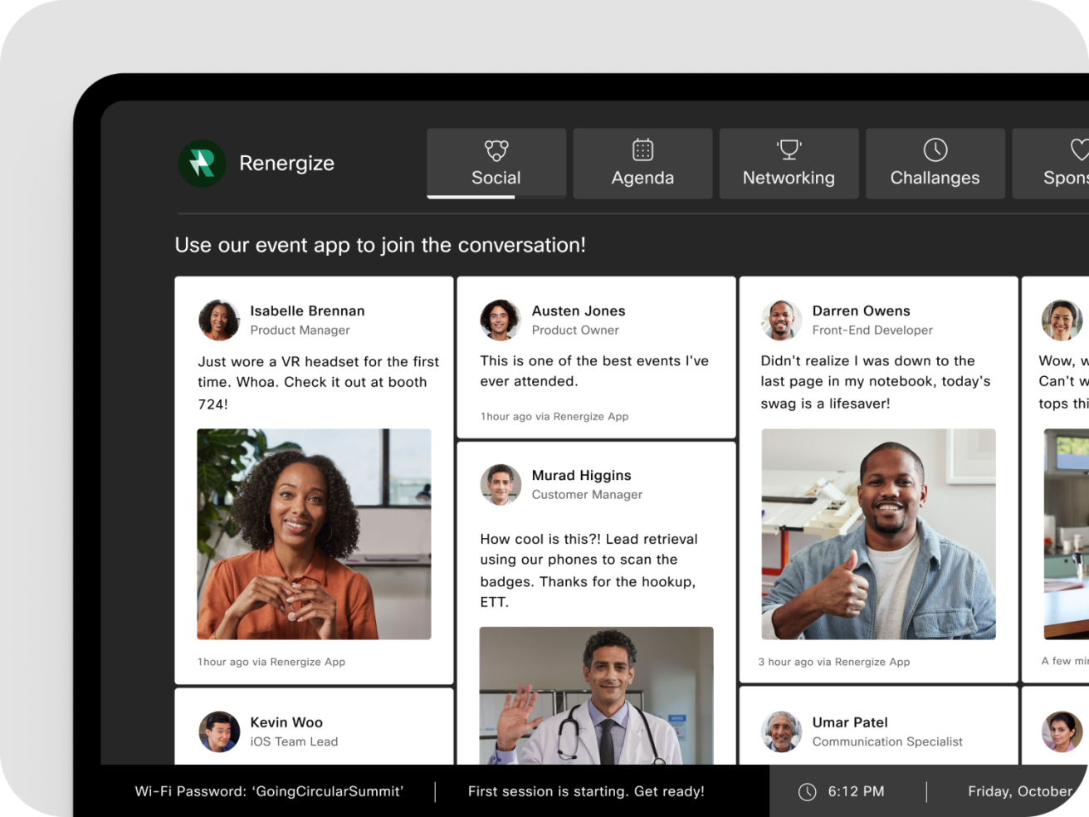Open the Networking tab
The height and width of the screenshot is (817, 1089).
[x=789, y=164]
